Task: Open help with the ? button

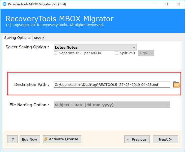Action: coord(12,139)
